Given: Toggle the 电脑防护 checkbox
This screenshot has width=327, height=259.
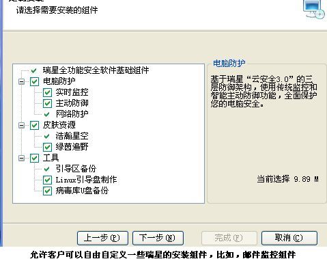Looking at the screenshot, I should (x=34, y=81).
